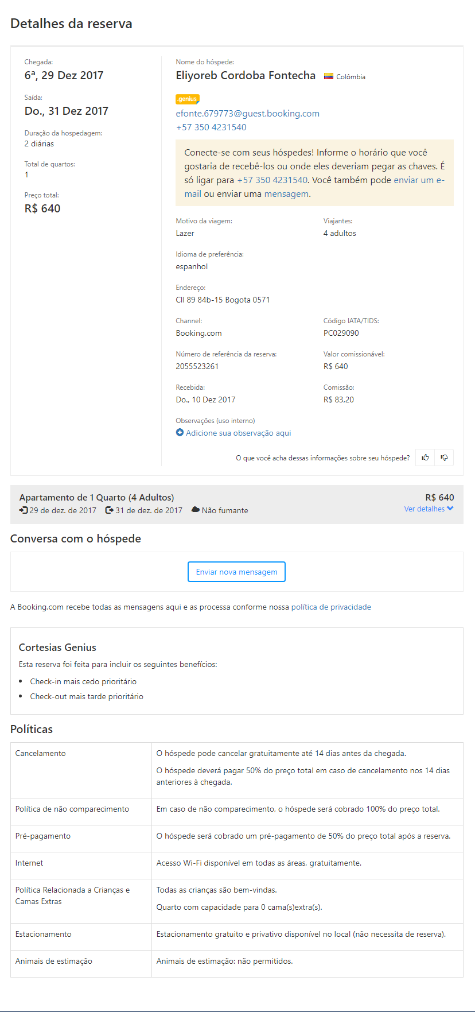This screenshot has height=1012, width=475.
Task: Click the check-in arrow icon by 29 de dez.
Action: click(x=24, y=510)
